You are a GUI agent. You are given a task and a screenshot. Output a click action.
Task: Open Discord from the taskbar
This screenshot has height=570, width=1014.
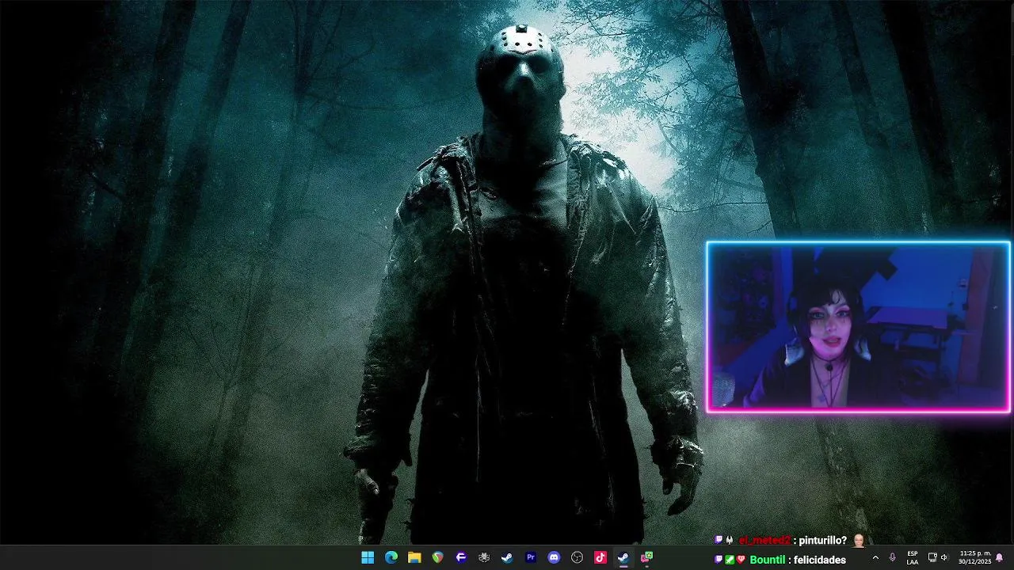[554, 557]
